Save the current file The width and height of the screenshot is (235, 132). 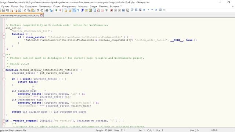4,10
